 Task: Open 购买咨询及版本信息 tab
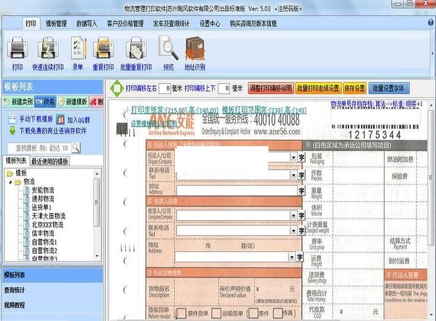253,24
